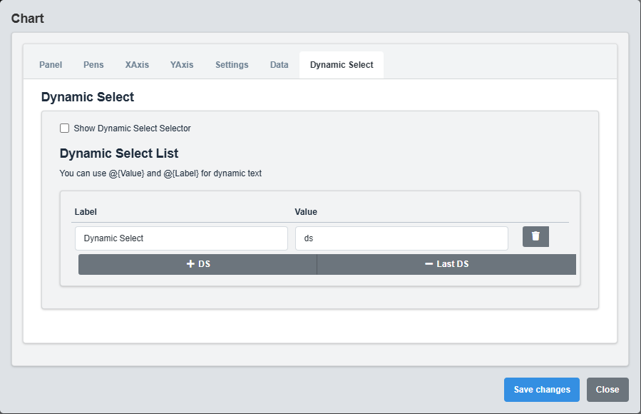Switch to the Panel tab
The height and width of the screenshot is (414, 641).
pos(50,64)
